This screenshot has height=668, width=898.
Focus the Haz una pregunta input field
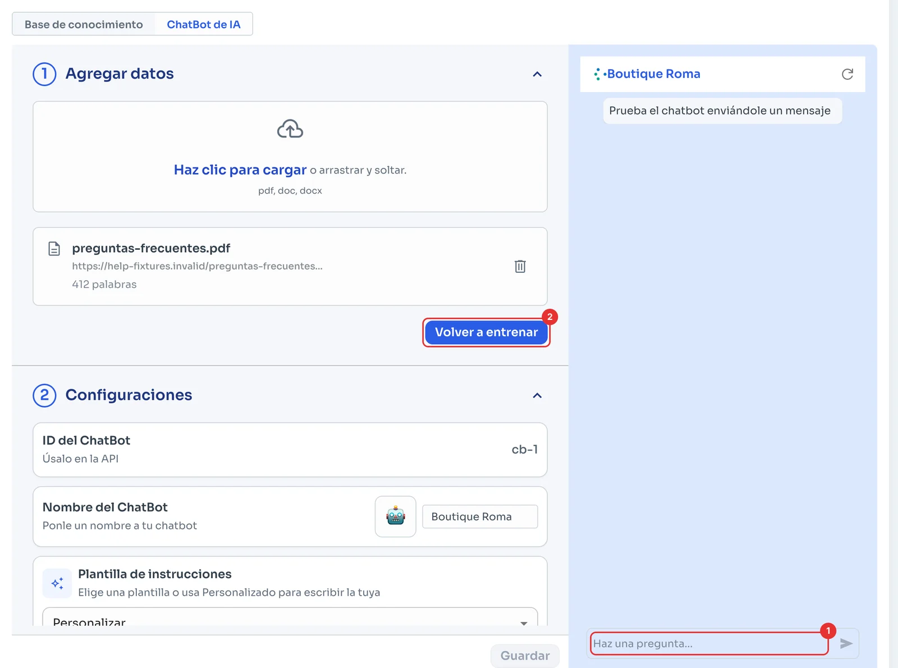point(709,643)
